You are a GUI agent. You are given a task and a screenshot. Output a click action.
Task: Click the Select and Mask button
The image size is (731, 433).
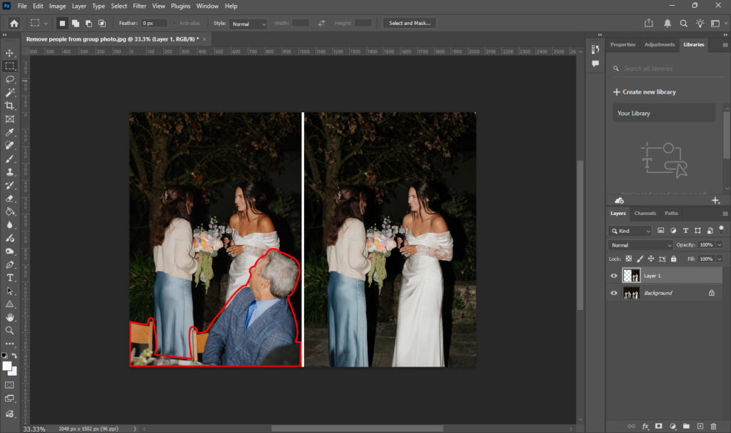point(409,23)
